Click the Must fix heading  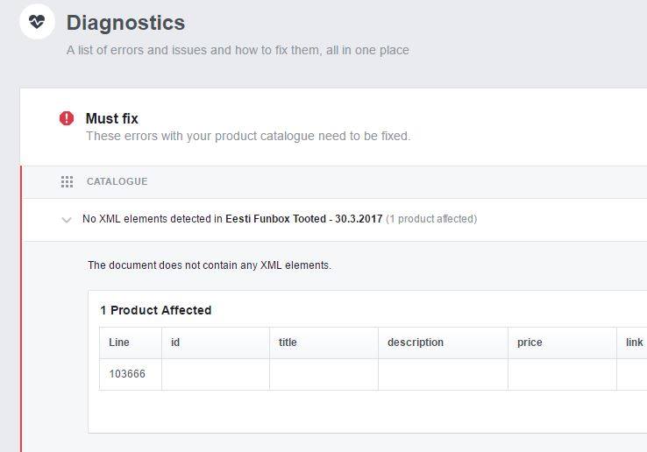[x=112, y=119]
